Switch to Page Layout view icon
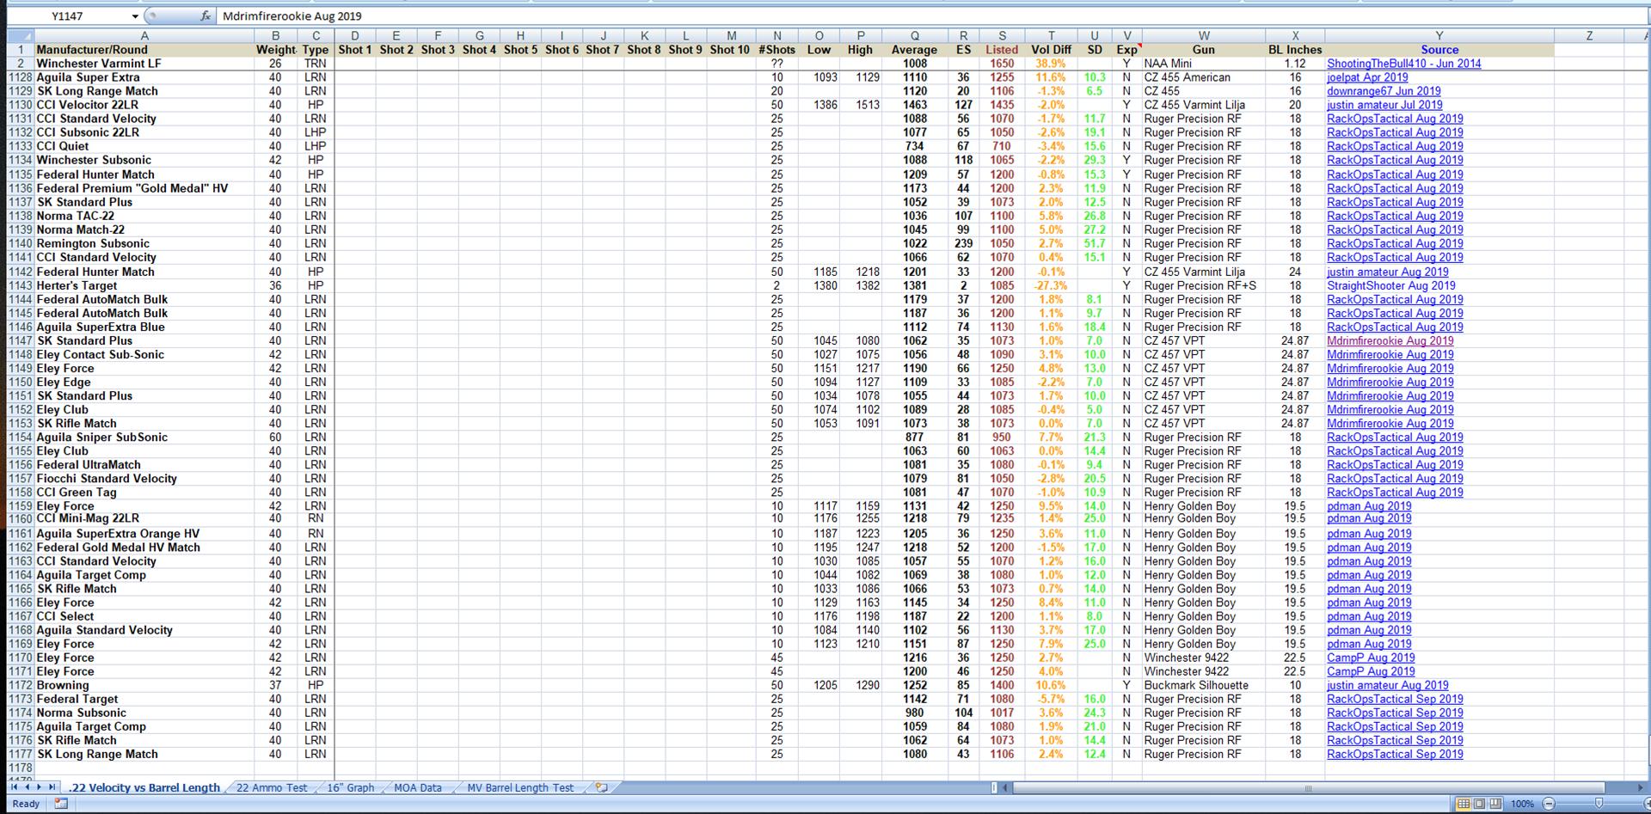 pos(1479,804)
